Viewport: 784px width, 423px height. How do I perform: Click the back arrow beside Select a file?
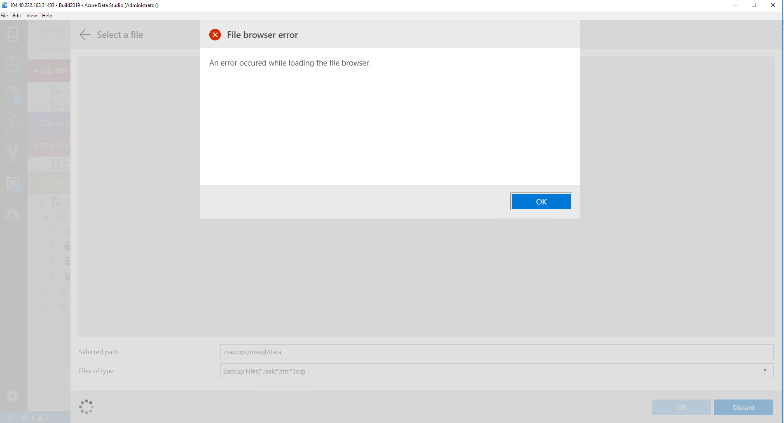point(85,35)
